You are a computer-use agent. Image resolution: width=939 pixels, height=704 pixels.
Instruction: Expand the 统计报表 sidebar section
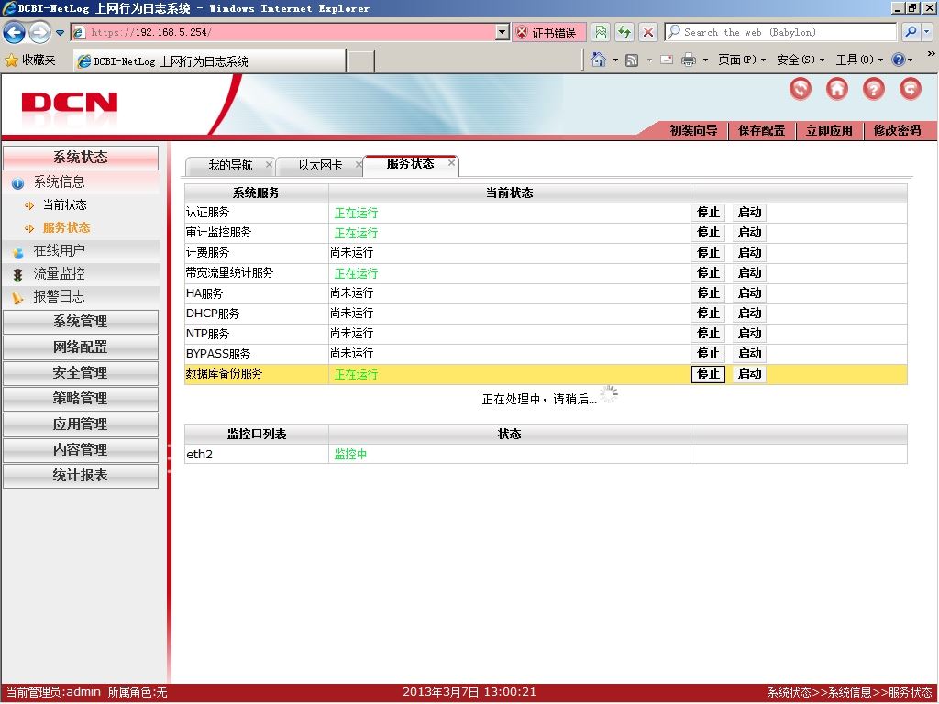coord(81,476)
